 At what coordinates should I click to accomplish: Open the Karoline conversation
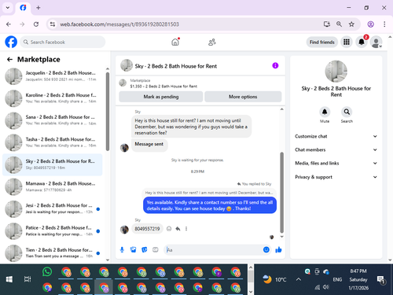[x=53, y=98]
